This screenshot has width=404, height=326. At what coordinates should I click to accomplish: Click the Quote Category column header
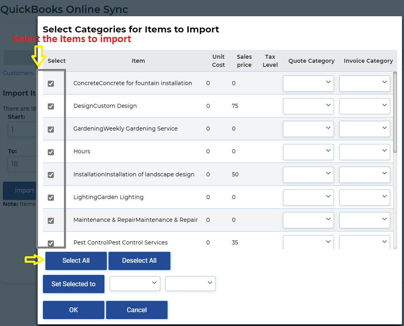[x=311, y=61]
